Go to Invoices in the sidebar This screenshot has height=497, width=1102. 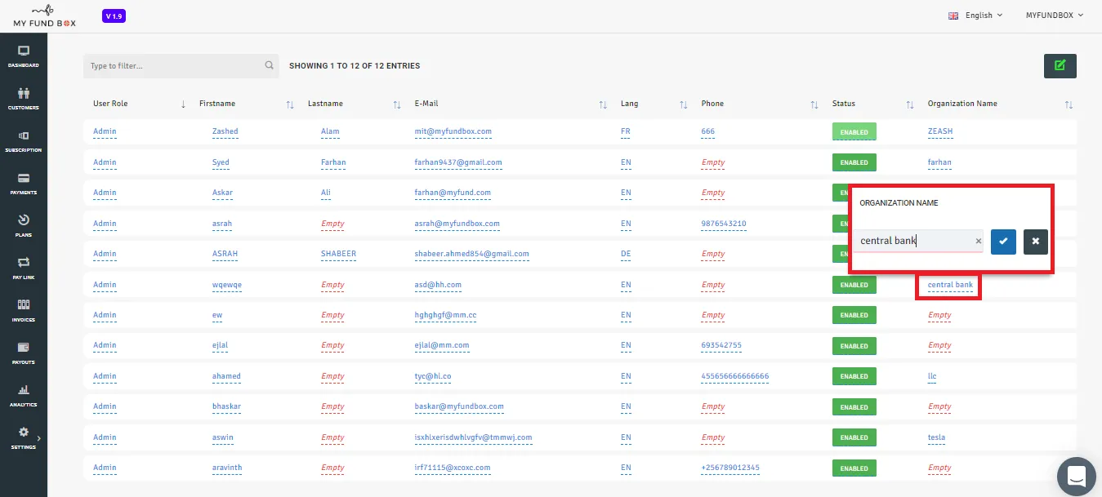(24, 310)
